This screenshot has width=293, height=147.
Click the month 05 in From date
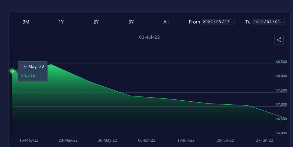point(218,22)
